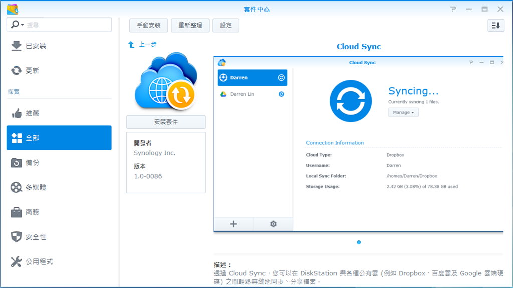Go back using the 上一步 link

tap(148, 44)
